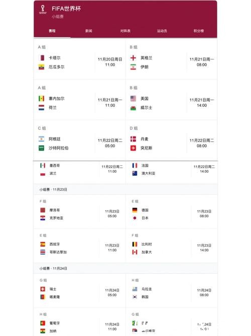Screen dimensions: 251x336
Task: Open the 运动员 tab
Action: click(x=162, y=31)
